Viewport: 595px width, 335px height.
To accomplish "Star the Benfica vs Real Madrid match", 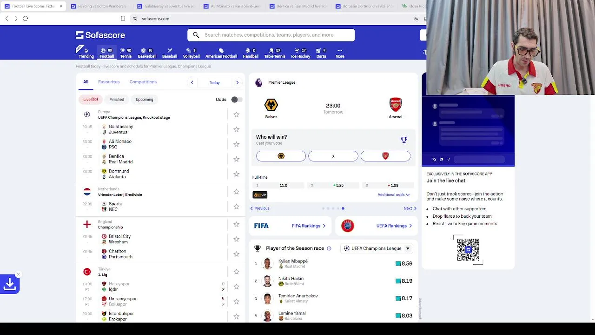I will coord(236,159).
